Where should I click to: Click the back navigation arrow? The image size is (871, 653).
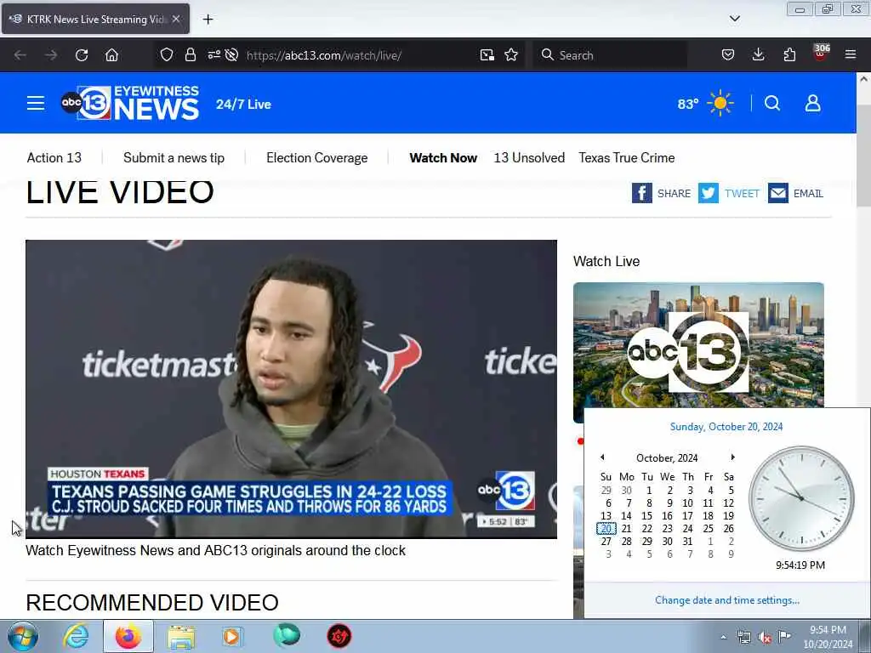coord(20,55)
